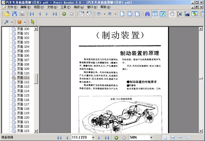Click next page arrow in bottom bar
The width and height of the screenshot is (205, 141).
(x=99, y=137)
